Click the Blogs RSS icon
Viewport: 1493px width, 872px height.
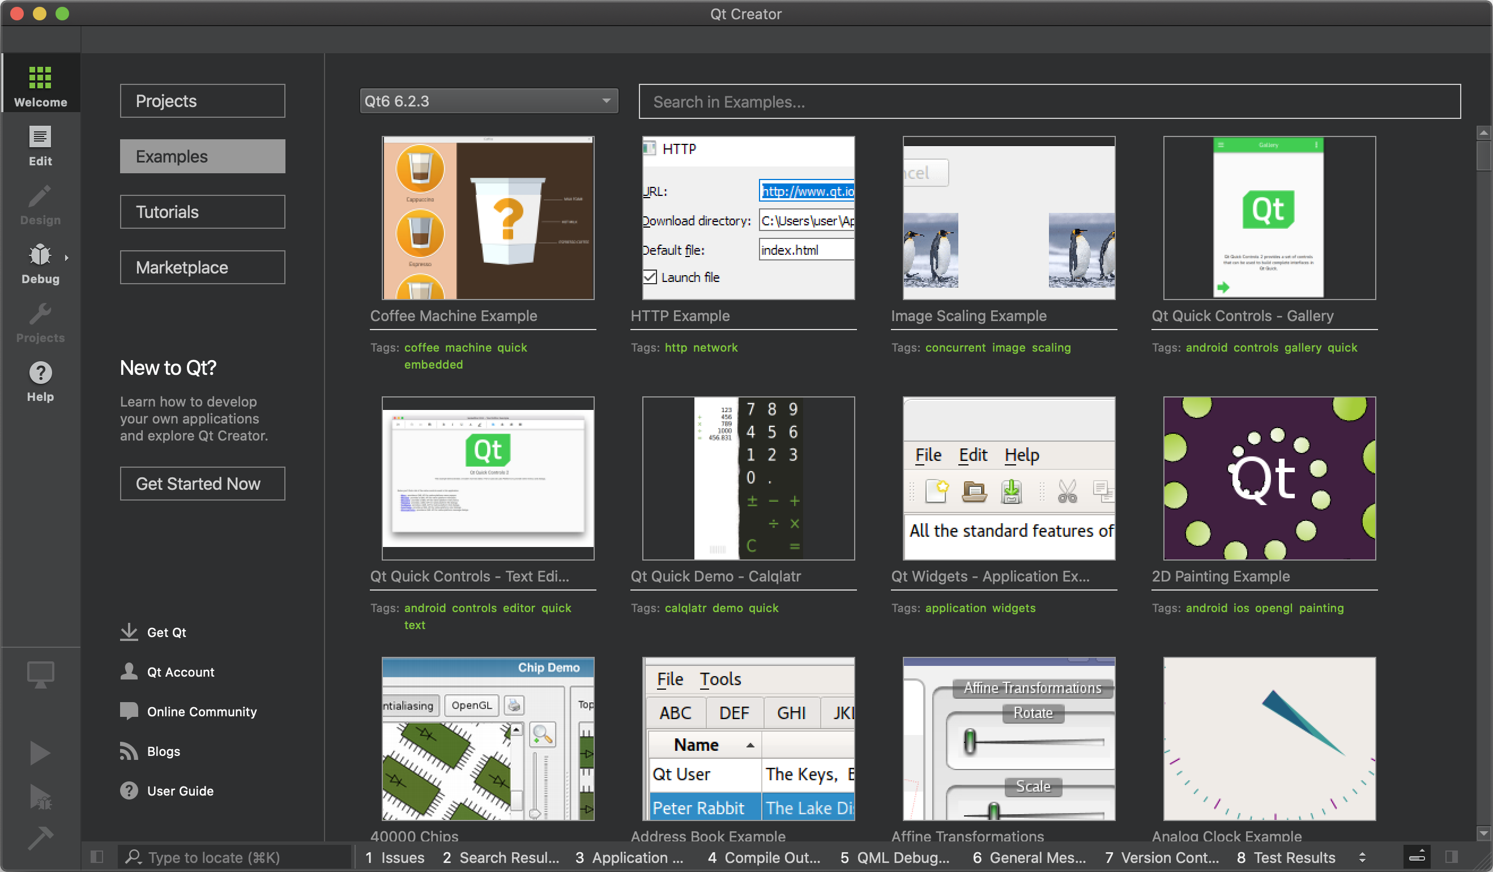coord(129,751)
